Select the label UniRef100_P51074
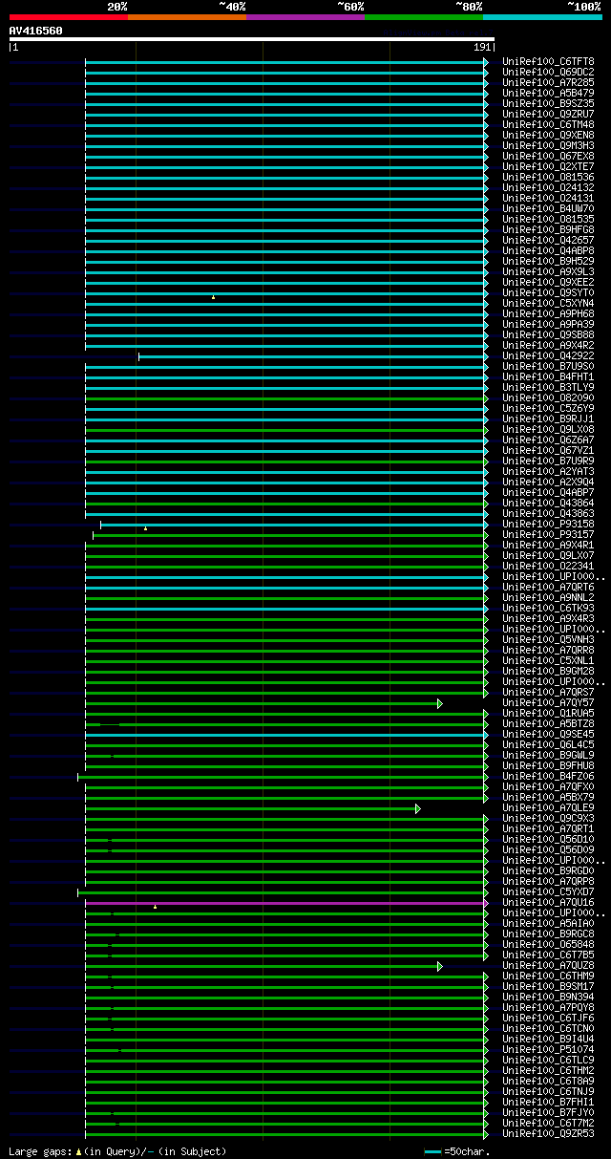 point(548,1049)
